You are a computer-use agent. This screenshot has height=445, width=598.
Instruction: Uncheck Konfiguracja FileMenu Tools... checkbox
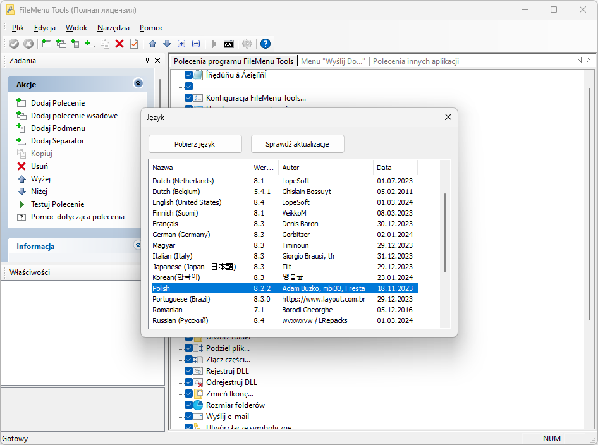tap(188, 97)
